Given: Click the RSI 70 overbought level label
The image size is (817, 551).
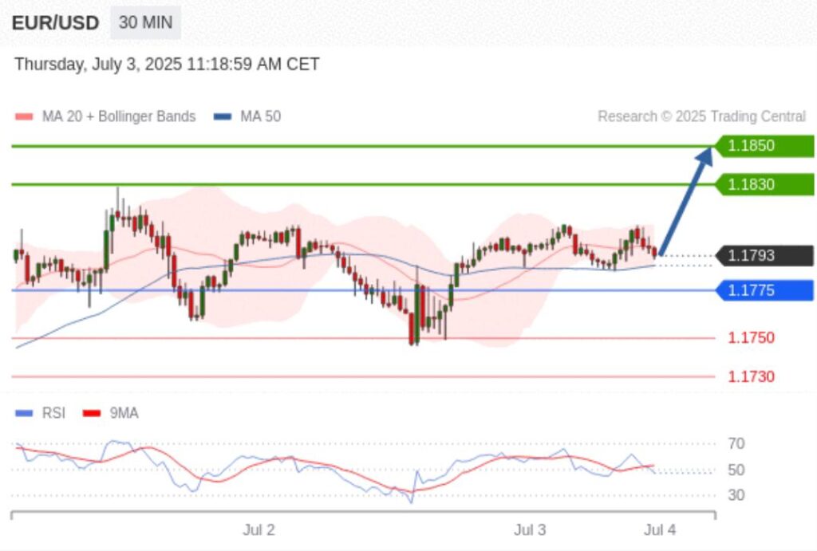Looking at the screenshot, I should click(x=736, y=443).
